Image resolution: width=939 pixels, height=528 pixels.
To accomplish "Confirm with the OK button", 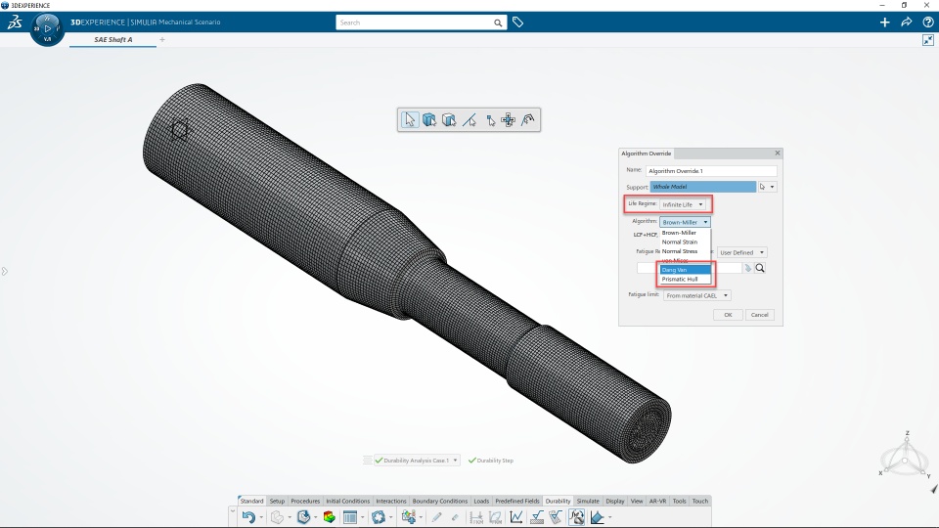I will [x=728, y=315].
